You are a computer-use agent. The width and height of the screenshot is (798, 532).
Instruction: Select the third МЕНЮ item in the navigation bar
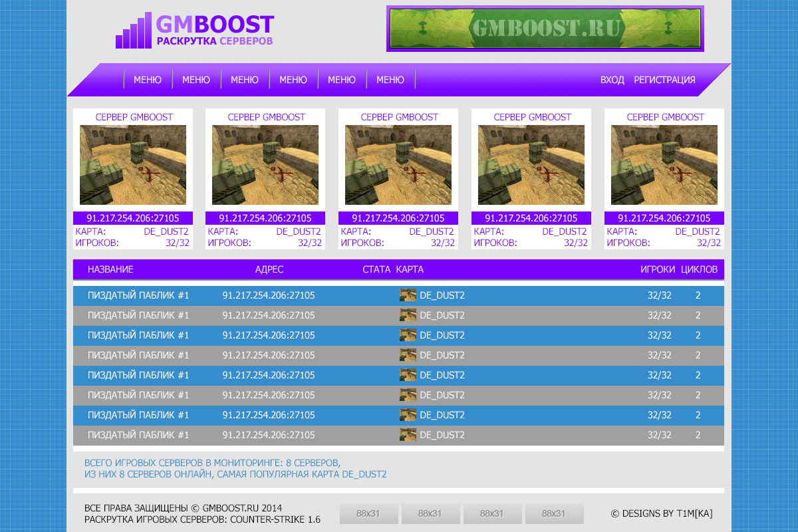[245, 80]
